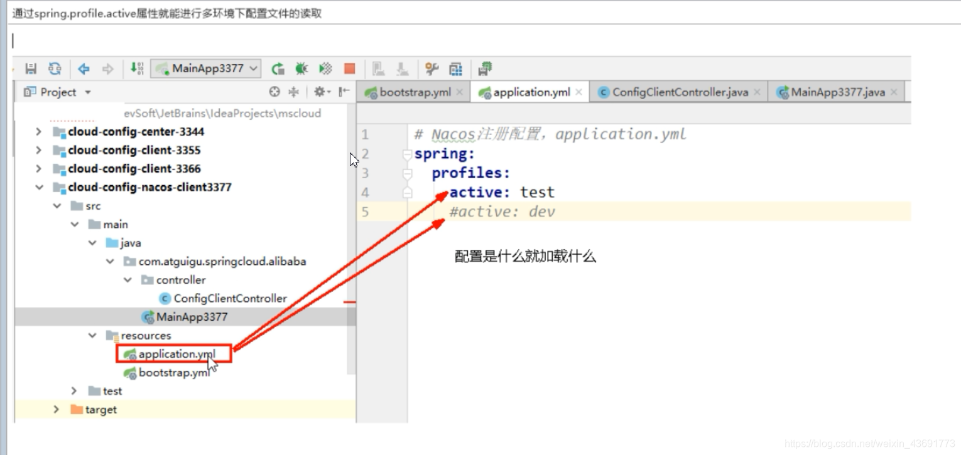Screen dimensions: 961x455
Task: Expand the test folder
Action: pyautogui.click(x=75, y=391)
